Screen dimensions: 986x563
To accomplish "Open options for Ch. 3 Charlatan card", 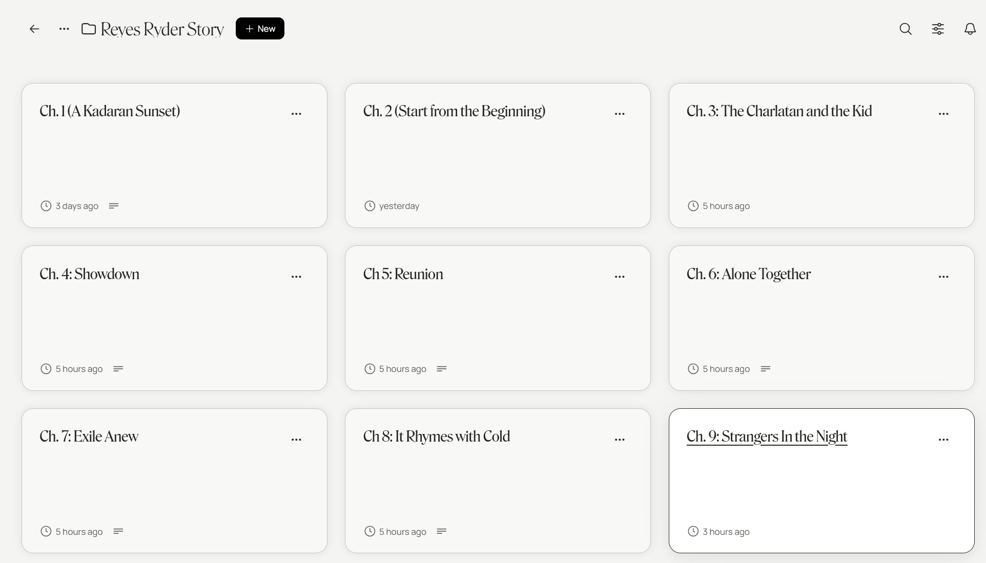I will (x=943, y=114).
